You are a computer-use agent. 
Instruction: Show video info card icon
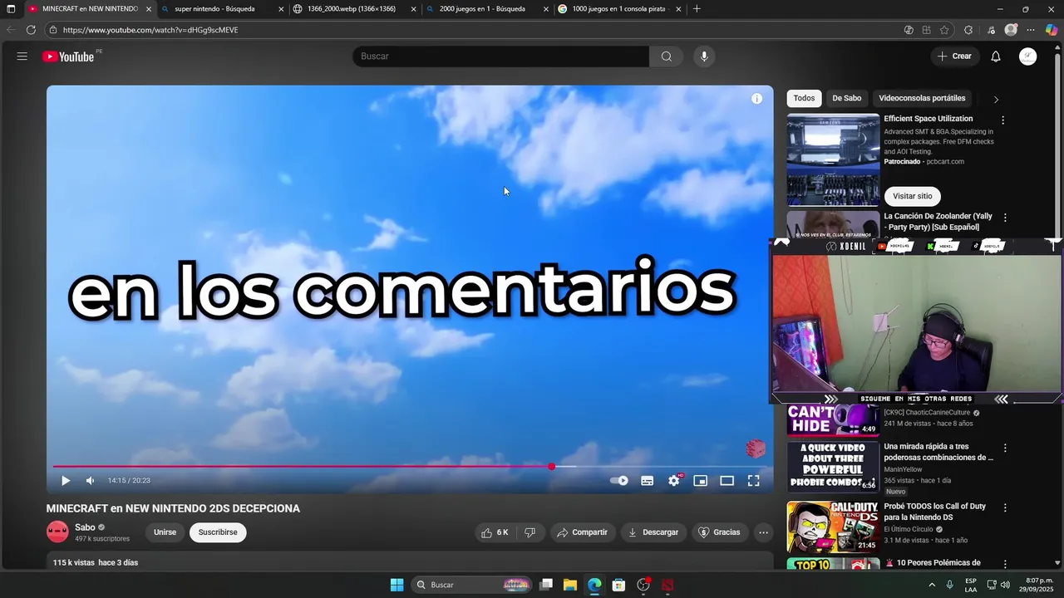click(x=756, y=99)
